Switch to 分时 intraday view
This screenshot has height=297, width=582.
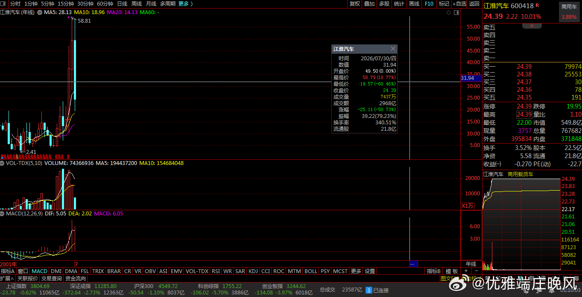click(15, 4)
